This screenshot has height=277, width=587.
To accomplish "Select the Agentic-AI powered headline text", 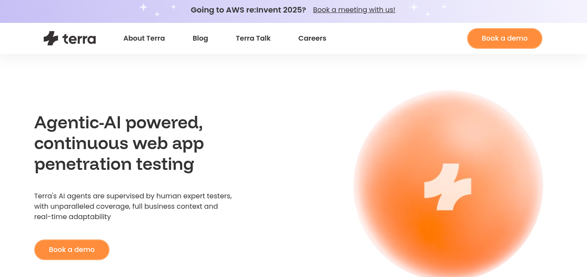I will click(x=119, y=143).
